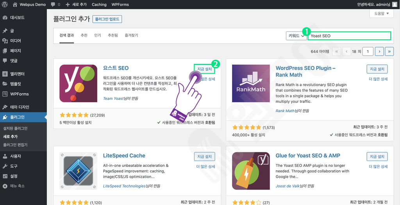Open 플러그인 편집기 submenu
400x205 pixels.
click(15, 145)
